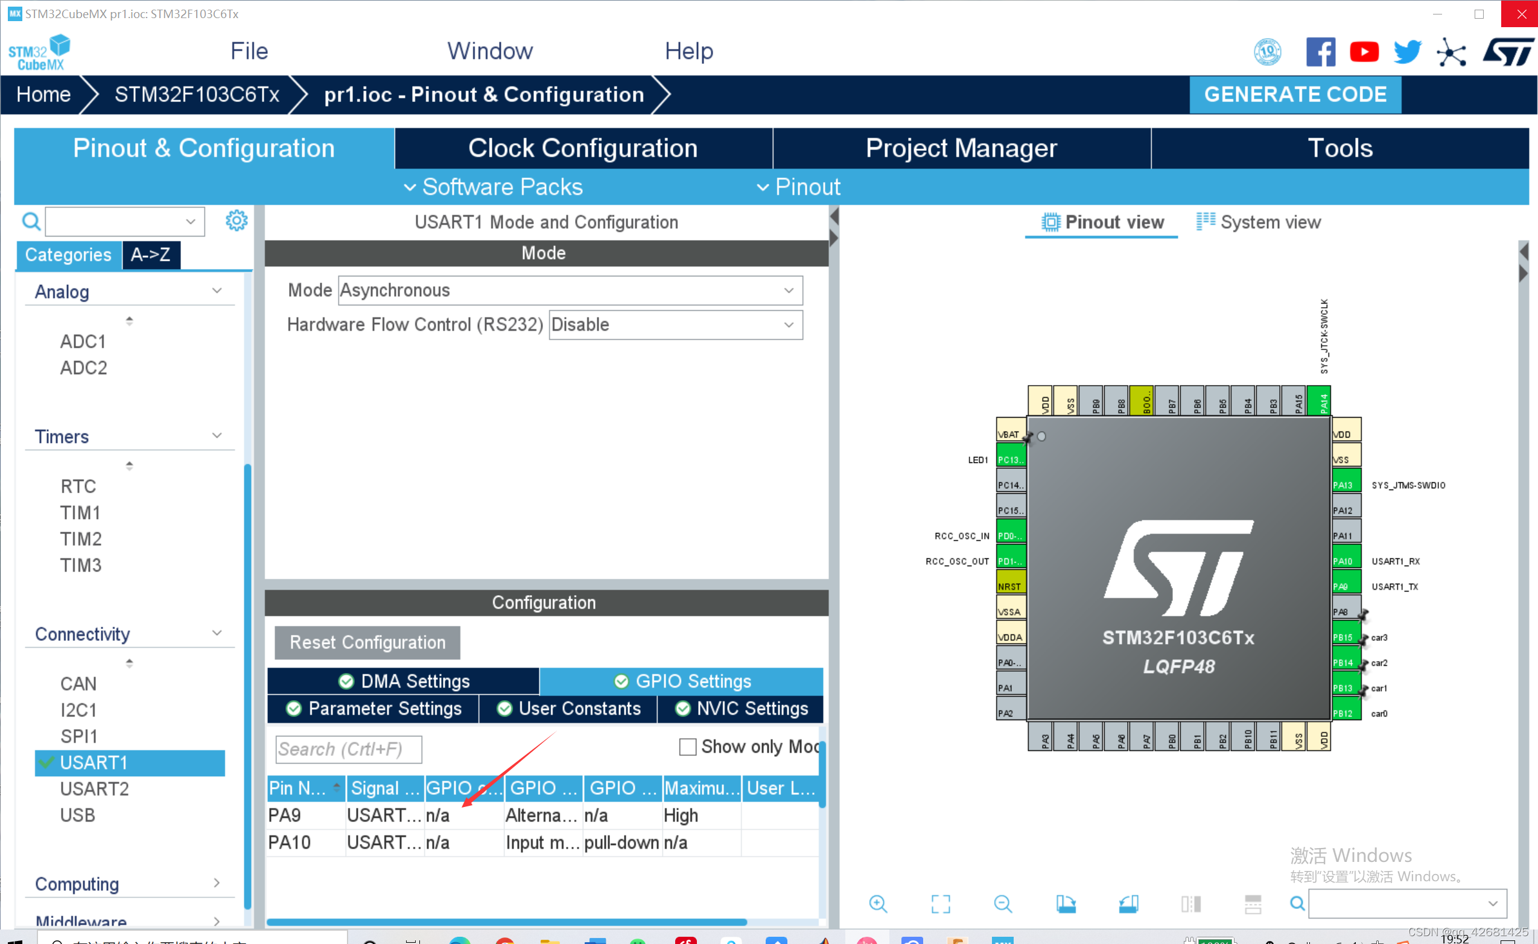Select USART2 in Connectivity list
Screen dimensions: 1538x944
tap(94, 788)
